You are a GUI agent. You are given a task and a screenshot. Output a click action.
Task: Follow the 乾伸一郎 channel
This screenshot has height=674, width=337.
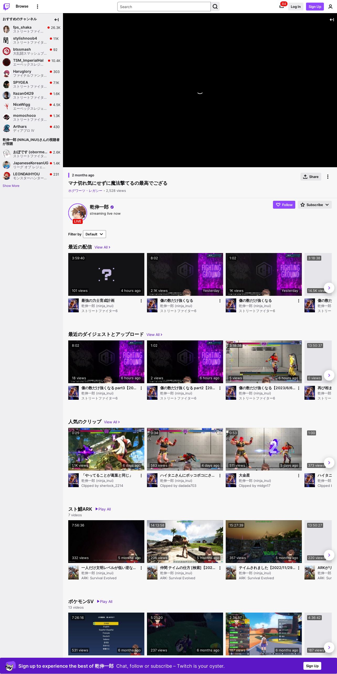[x=284, y=205]
